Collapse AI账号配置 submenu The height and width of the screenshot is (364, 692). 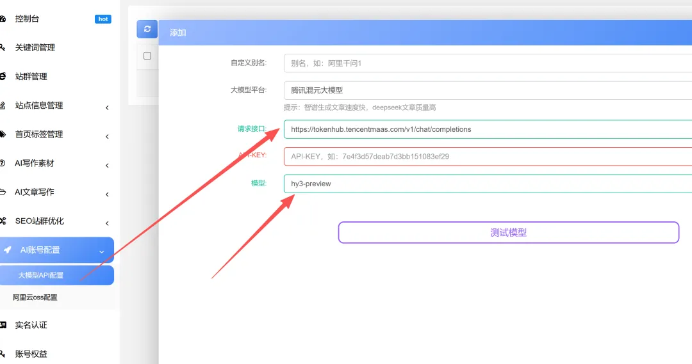(x=57, y=250)
